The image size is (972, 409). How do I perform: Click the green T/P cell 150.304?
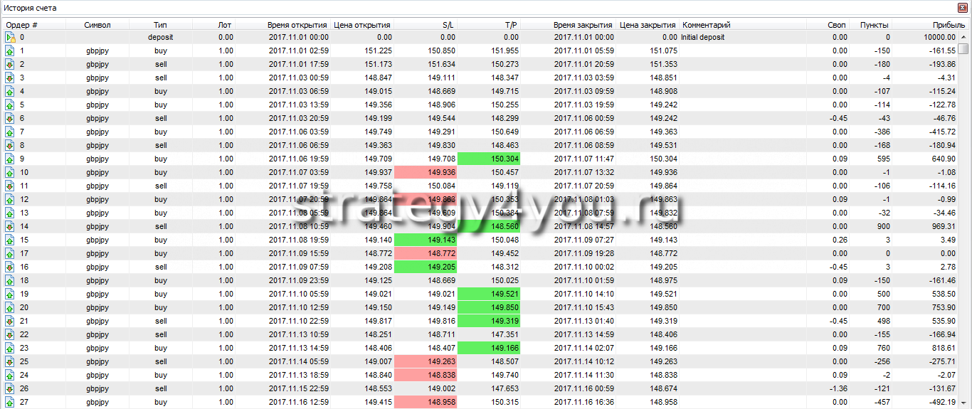click(x=490, y=159)
